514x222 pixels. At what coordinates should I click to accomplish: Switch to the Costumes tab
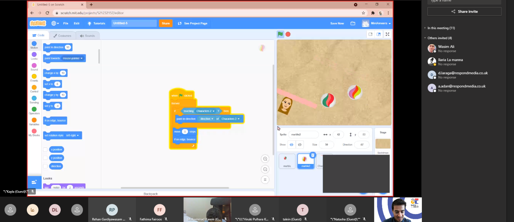pyautogui.click(x=62, y=36)
